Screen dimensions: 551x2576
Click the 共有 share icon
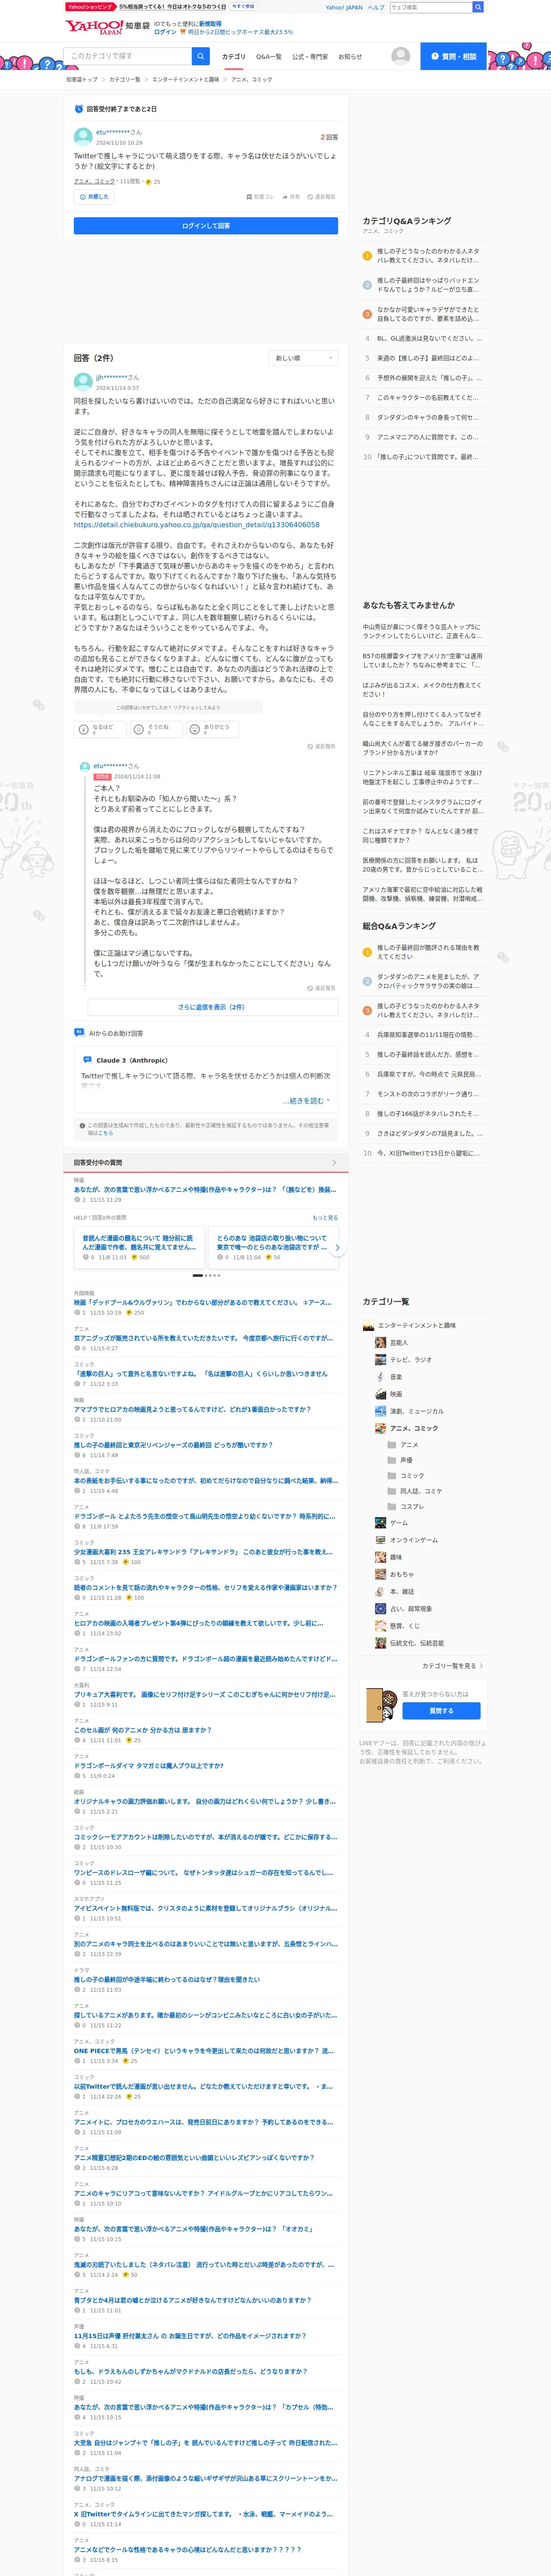point(285,197)
